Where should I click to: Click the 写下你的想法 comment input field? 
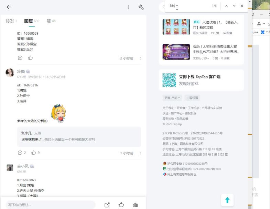50,205
